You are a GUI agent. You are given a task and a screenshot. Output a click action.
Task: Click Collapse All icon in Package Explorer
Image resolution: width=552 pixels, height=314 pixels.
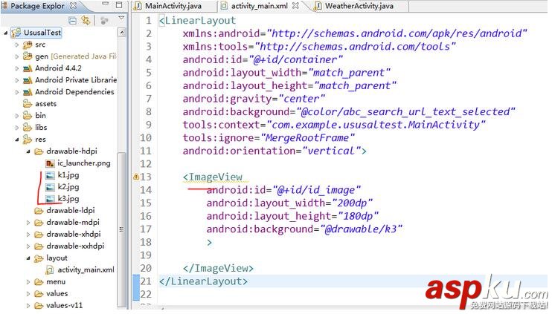[x=72, y=21]
